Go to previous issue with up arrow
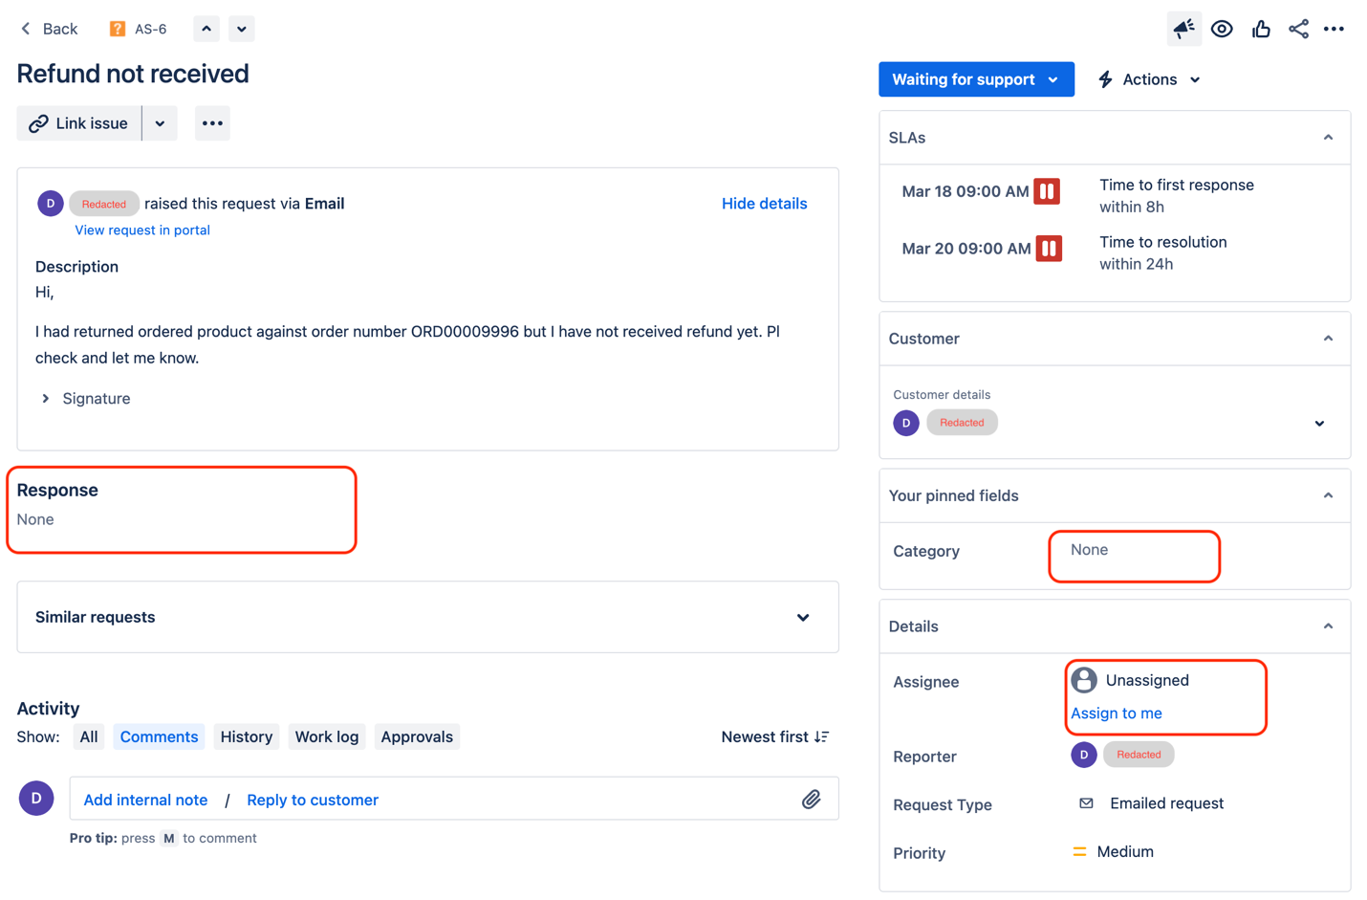 (x=206, y=29)
